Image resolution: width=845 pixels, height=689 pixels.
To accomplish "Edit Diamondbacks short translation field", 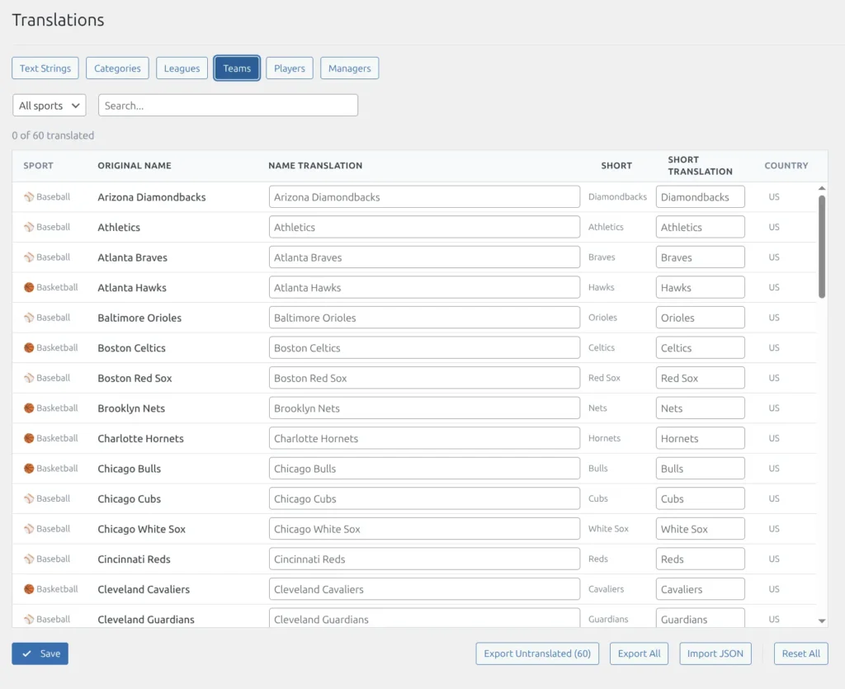I will 701,197.
